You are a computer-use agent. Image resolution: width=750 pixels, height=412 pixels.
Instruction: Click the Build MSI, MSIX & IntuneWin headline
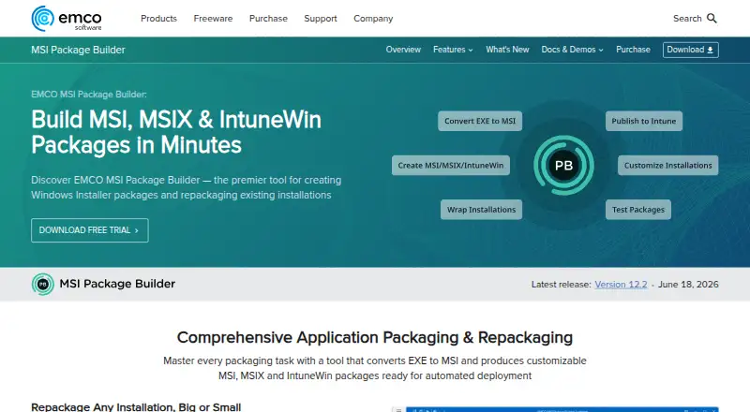pyautogui.click(x=176, y=132)
